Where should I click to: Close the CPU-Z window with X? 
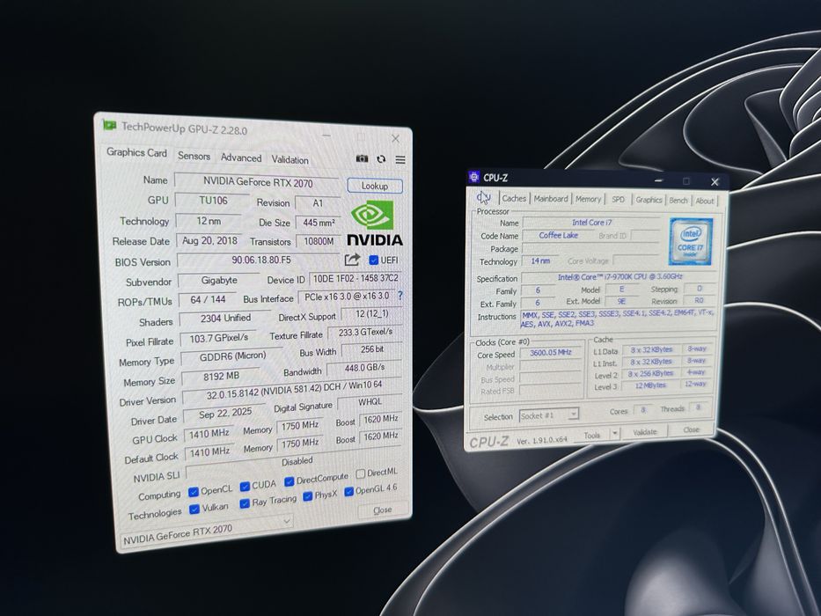[715, 182]
